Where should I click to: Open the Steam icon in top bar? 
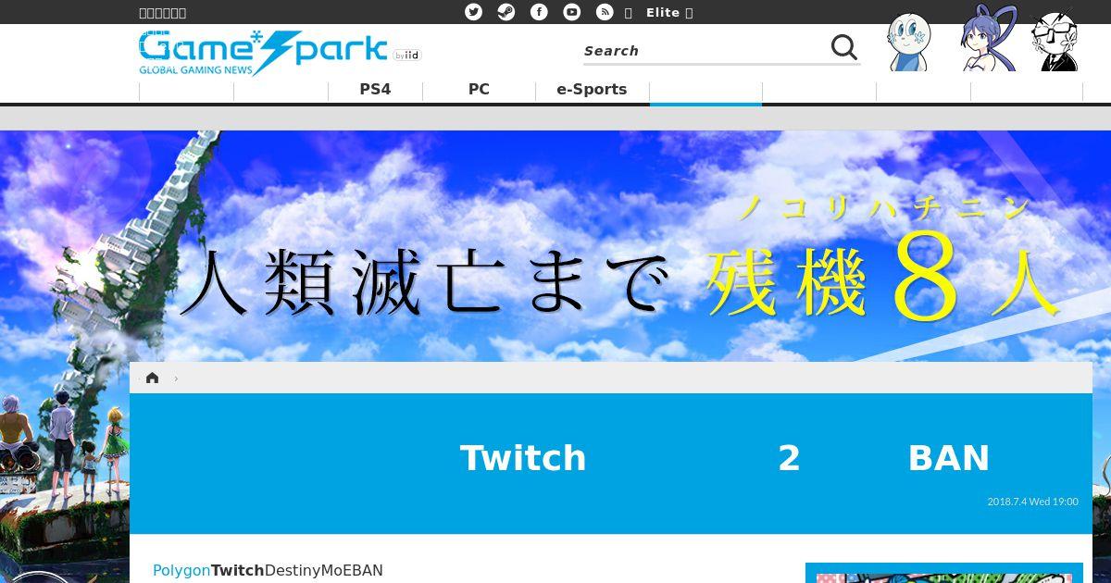[x=506, y=12]
